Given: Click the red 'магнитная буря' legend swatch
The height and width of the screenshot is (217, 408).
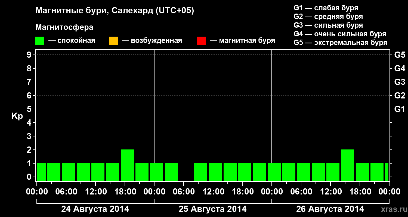Looking at the screenshot, I should click(201, 41).
